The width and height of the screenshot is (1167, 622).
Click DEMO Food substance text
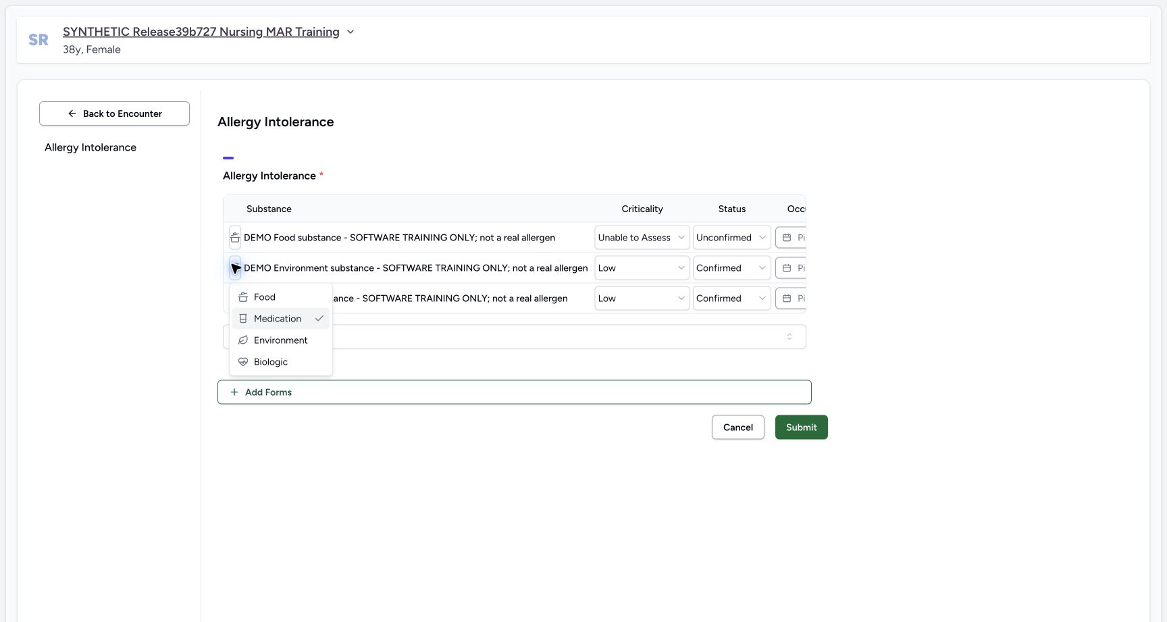[399, 238]
